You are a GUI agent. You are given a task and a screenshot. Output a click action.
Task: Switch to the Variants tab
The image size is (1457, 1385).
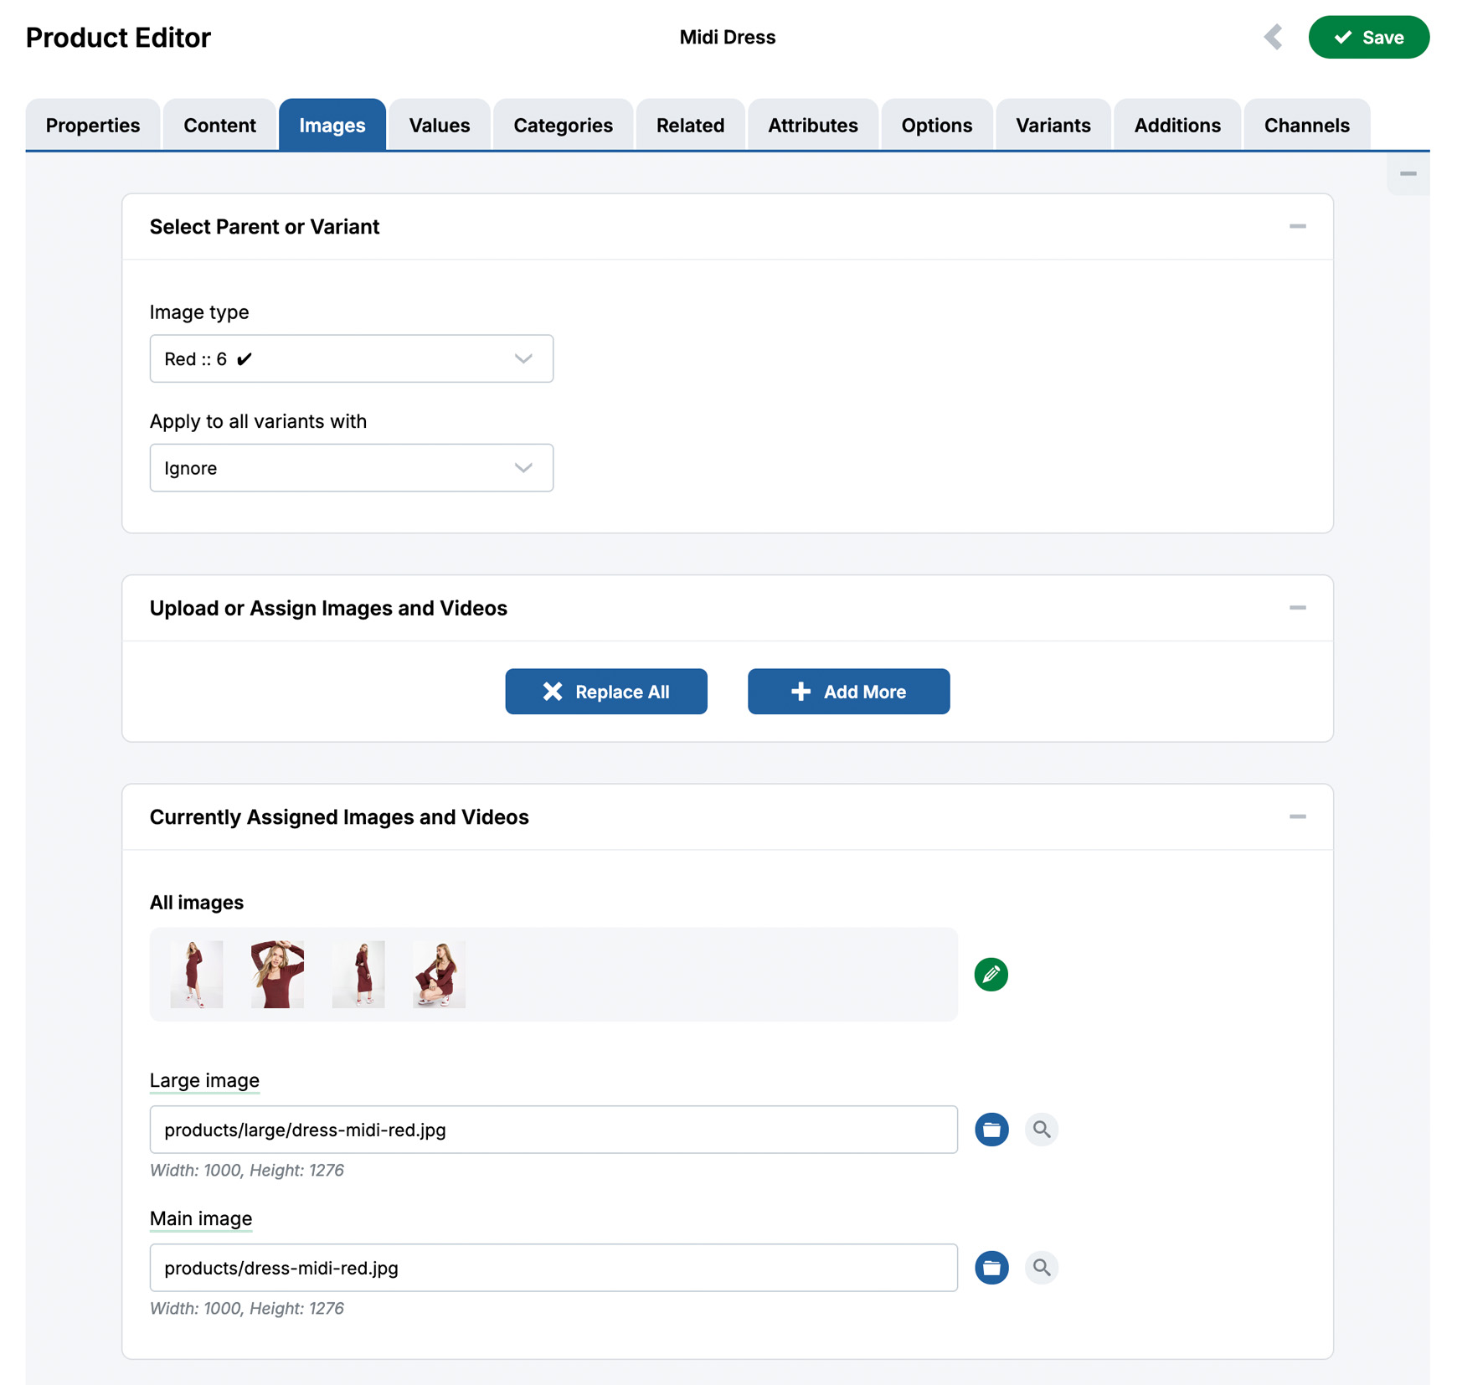(1053, 125)
